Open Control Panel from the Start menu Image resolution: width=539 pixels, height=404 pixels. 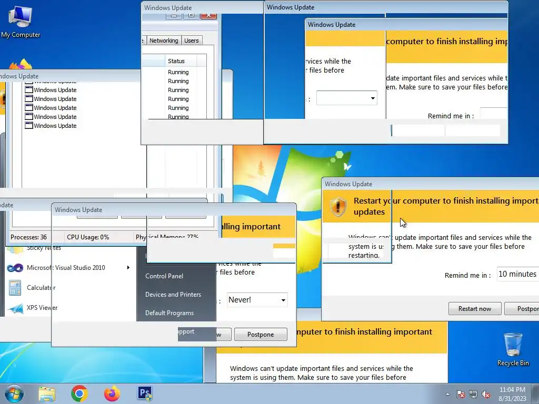click(164, 276)
